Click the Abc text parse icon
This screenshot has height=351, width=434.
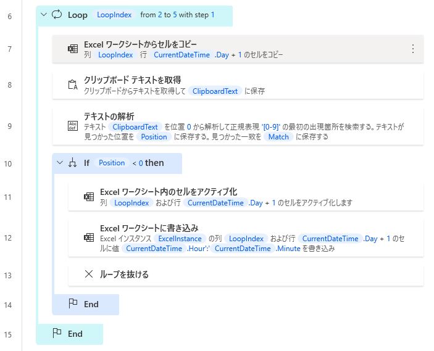pos(73,126)
